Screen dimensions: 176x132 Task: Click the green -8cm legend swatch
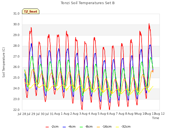point(81,127)
